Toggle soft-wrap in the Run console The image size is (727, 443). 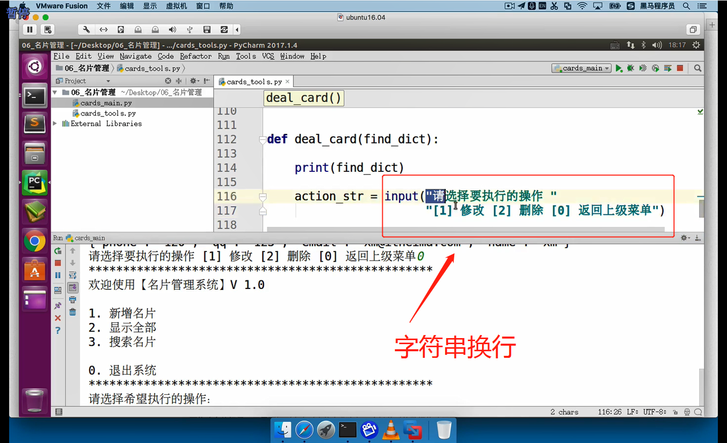point(72,275)
